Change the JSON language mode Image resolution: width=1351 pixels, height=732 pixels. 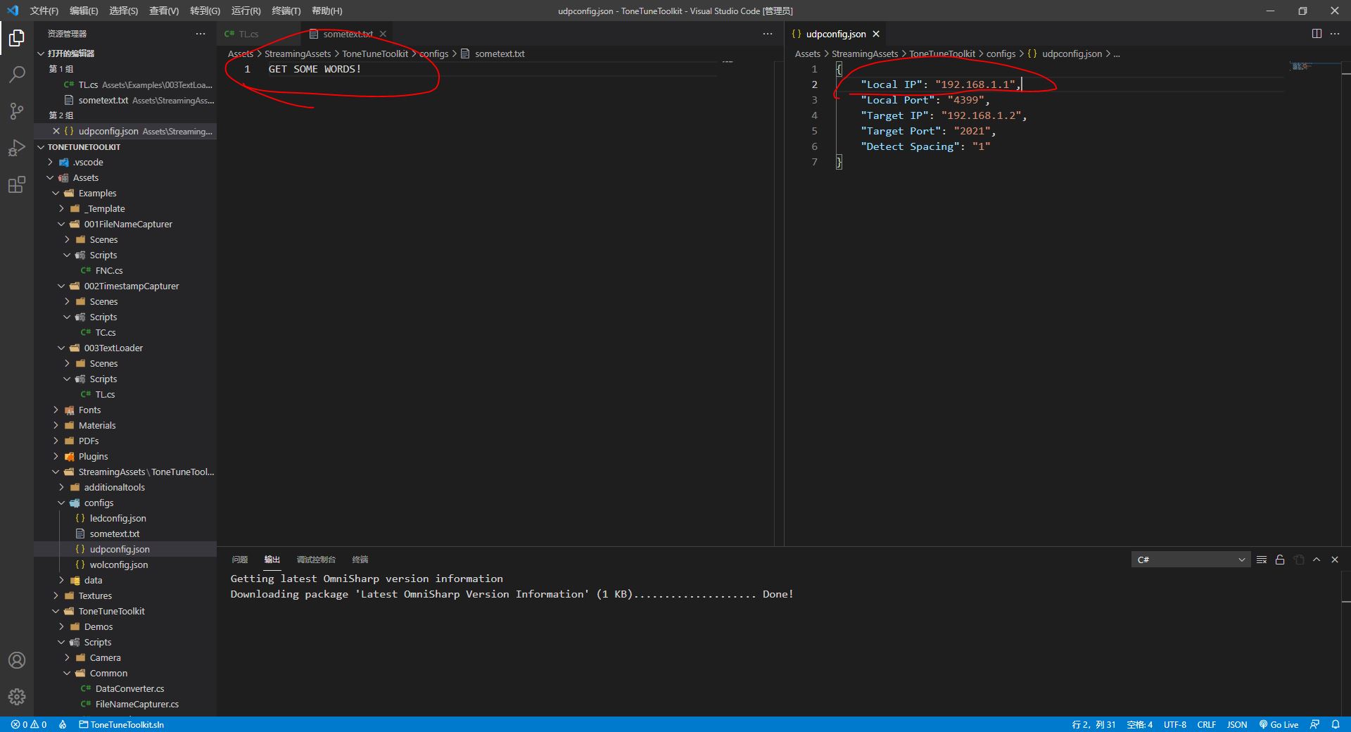click(x=1237, y=724)
